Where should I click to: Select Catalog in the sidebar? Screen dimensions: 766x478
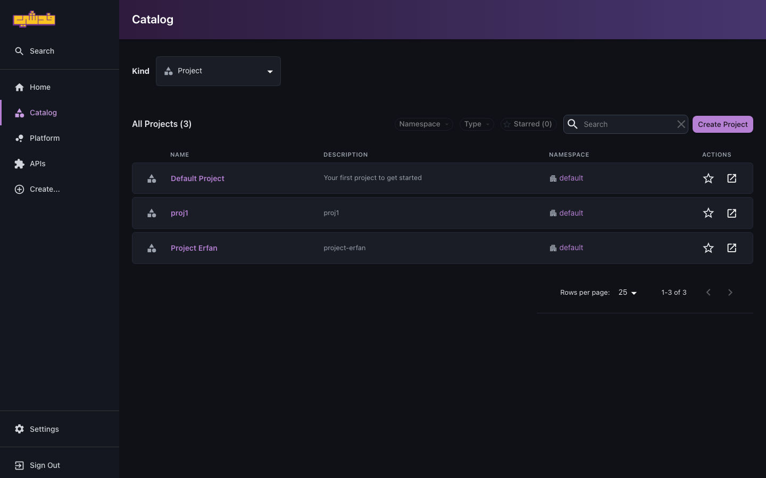[x=60, y=113]
